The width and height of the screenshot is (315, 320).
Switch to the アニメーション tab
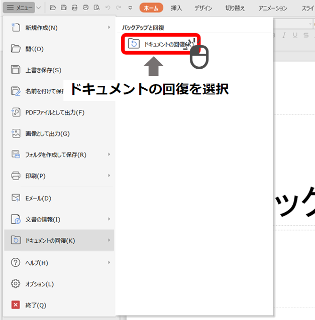coord(273,8)
